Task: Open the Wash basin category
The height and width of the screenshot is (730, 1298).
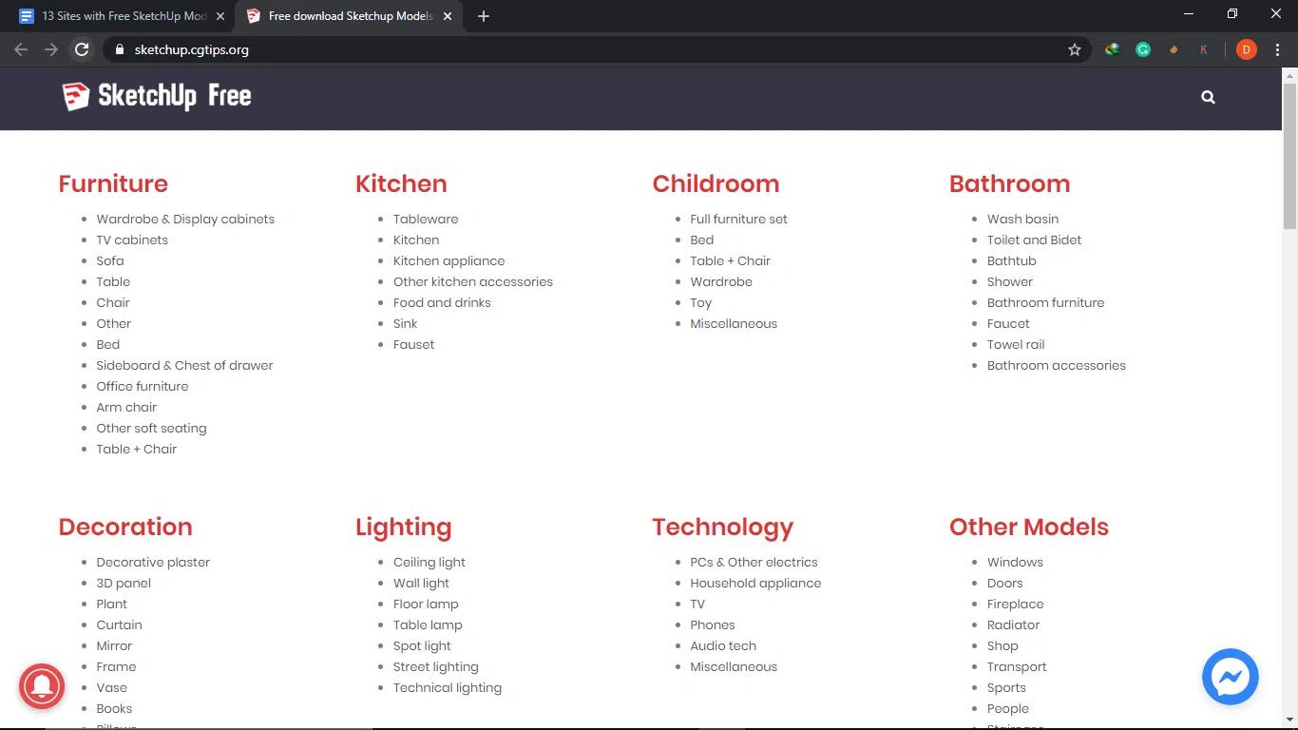Action: pos(1022,219)
